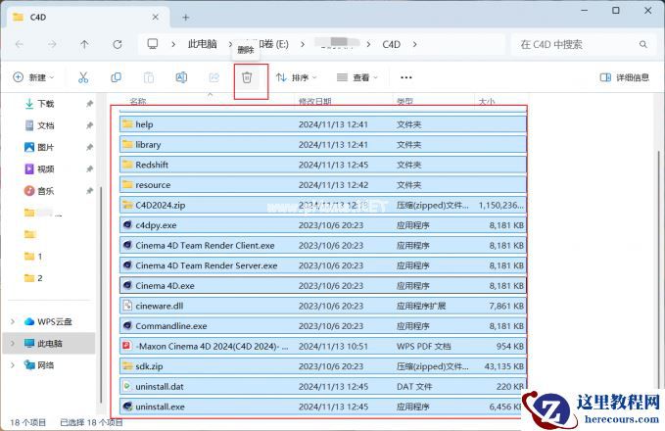Open folder named 1 in sidebar

coord(34,257)
